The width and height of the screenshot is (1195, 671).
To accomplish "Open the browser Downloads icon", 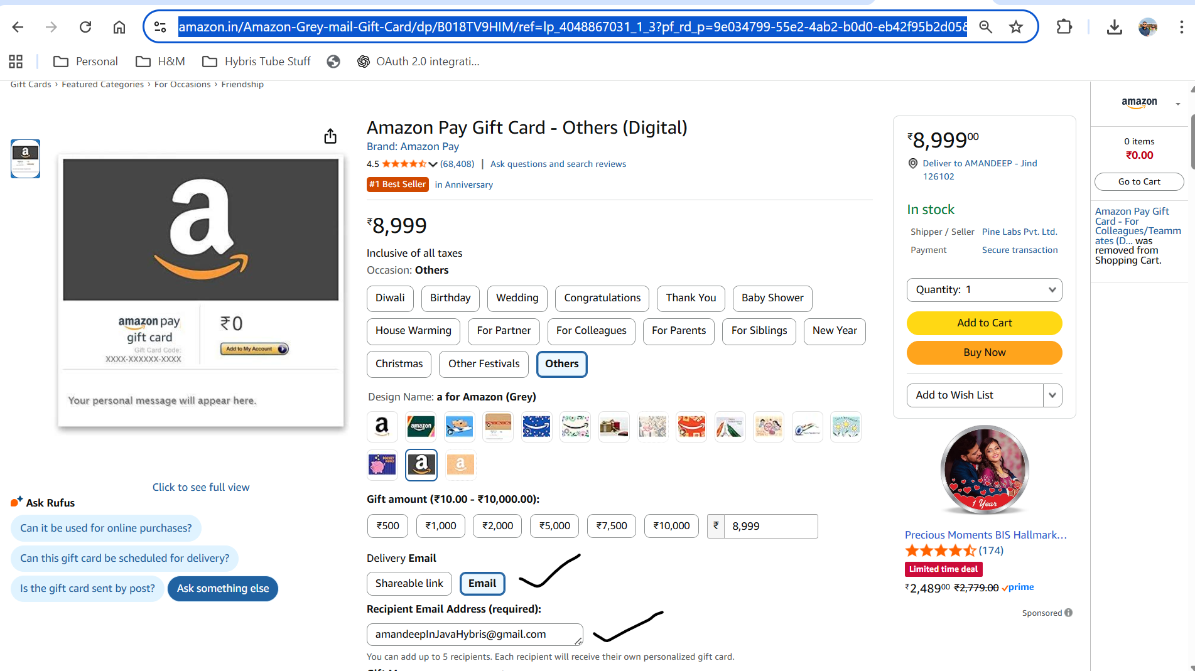I will 1115,27.
